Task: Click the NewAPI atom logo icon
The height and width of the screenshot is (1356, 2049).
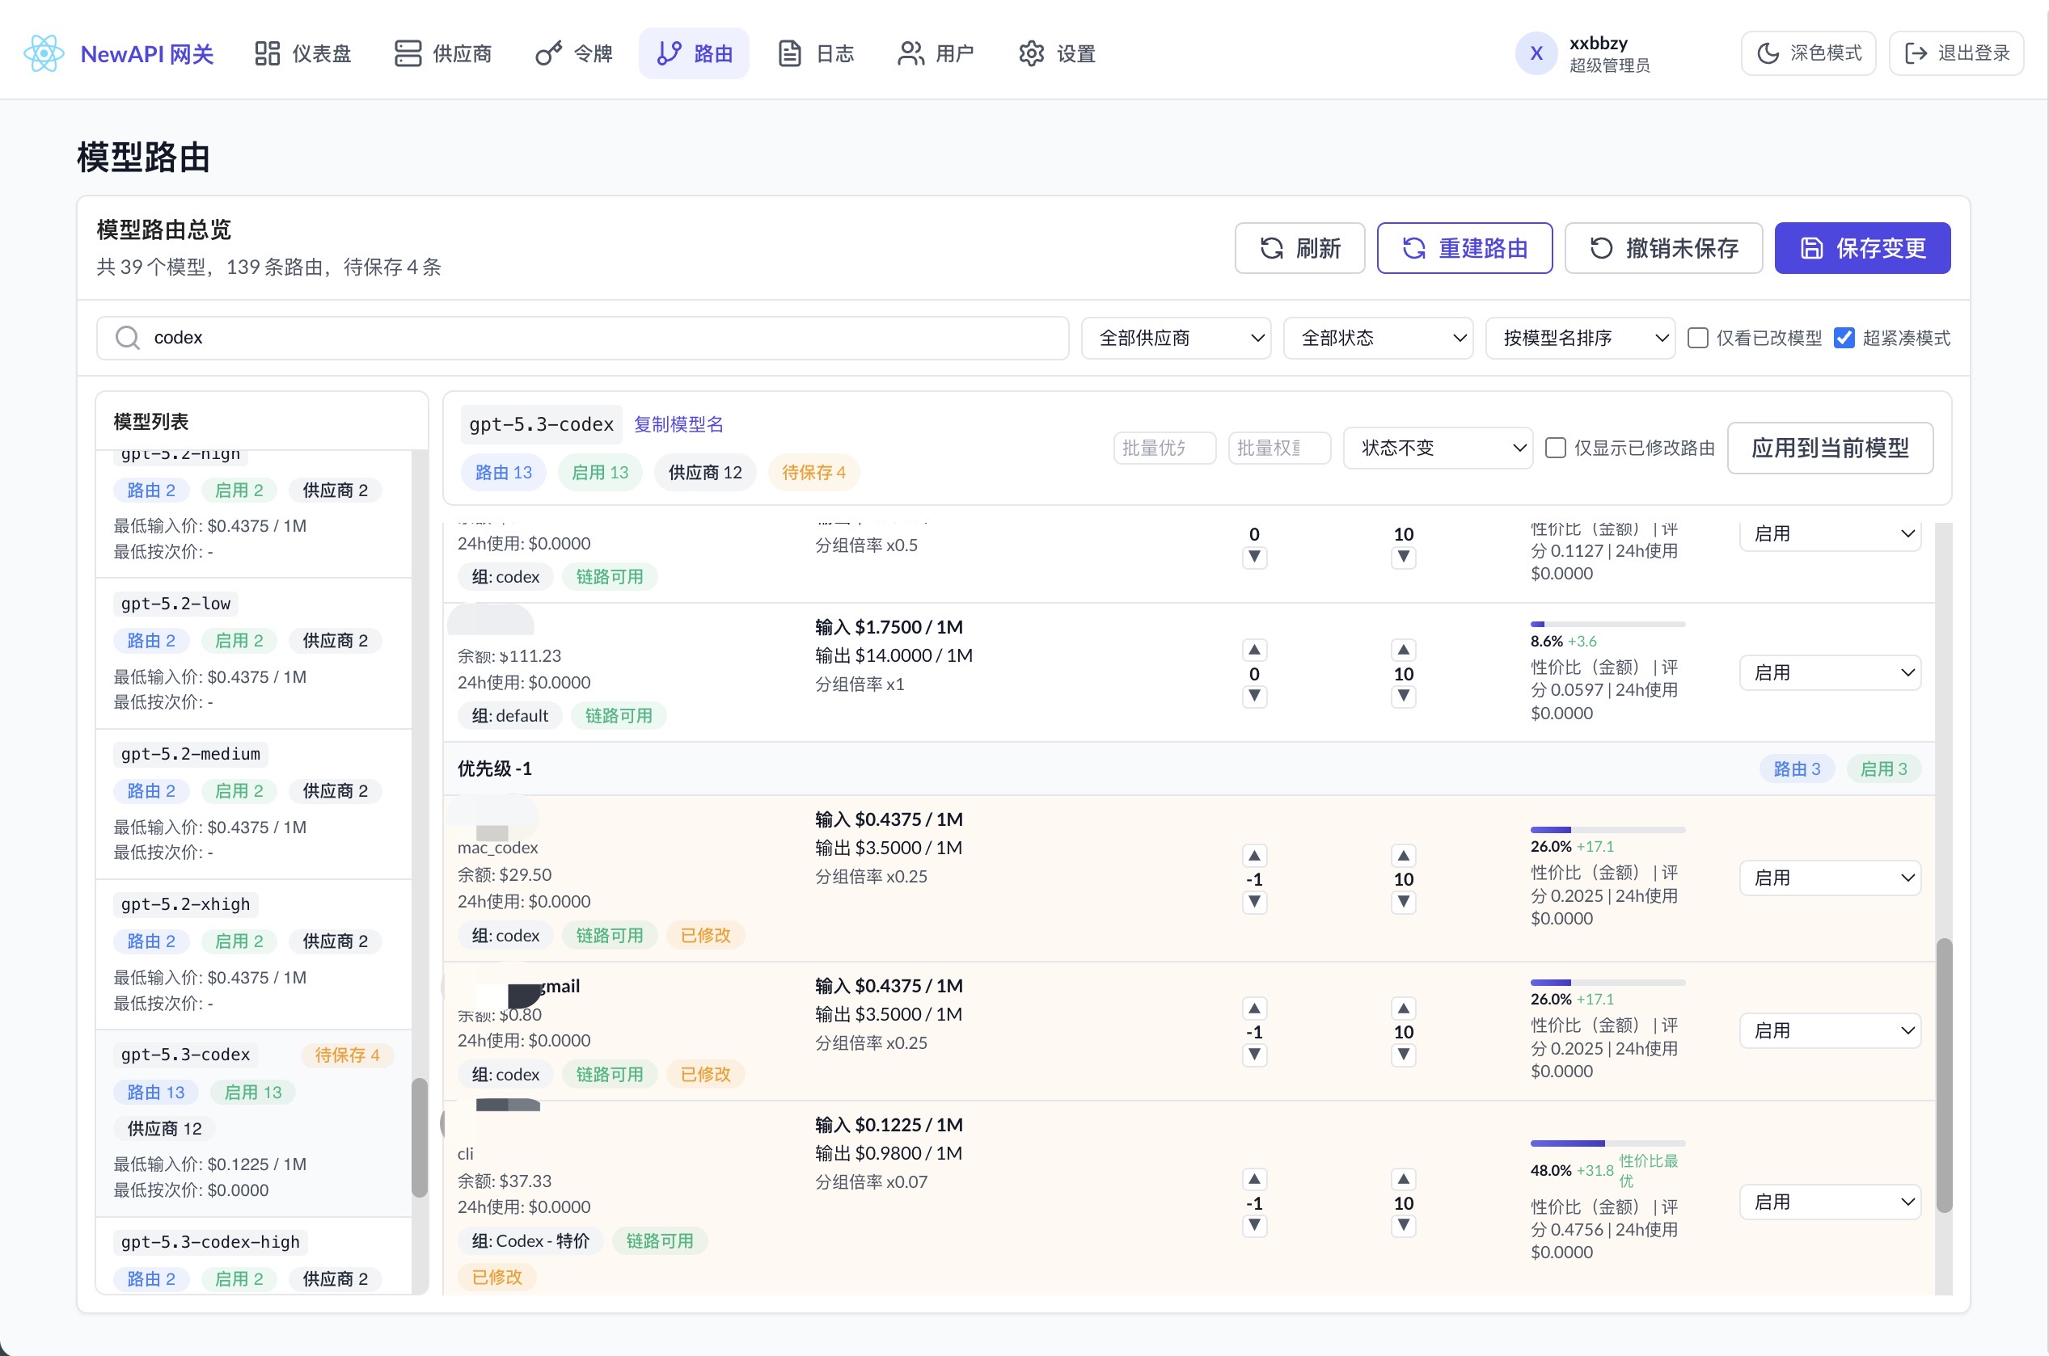Action: [44, 53]
